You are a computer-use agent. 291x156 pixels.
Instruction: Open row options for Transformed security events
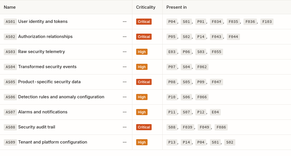click(x=125, y=67)
